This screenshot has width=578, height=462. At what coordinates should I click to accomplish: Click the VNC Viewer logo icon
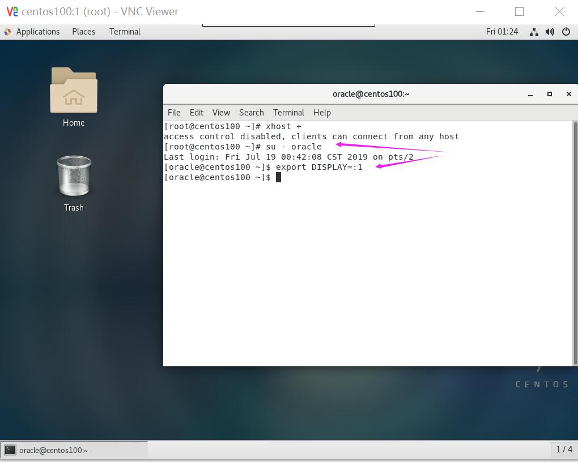click(x=12, y=12)
